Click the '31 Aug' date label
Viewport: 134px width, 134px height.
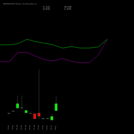point(43,127)
